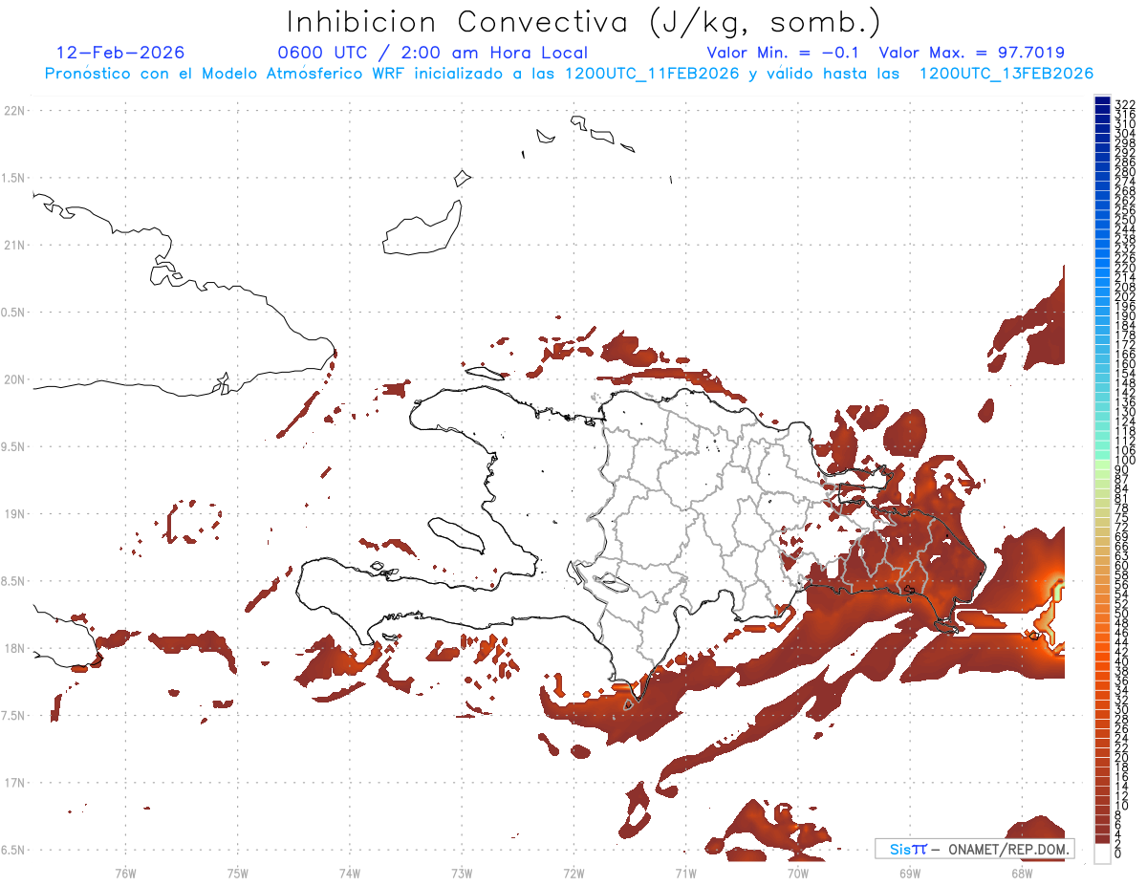The image size is (1147, 886).
Task: Click the '20N' latitude label
Action: tap(14, 379)
